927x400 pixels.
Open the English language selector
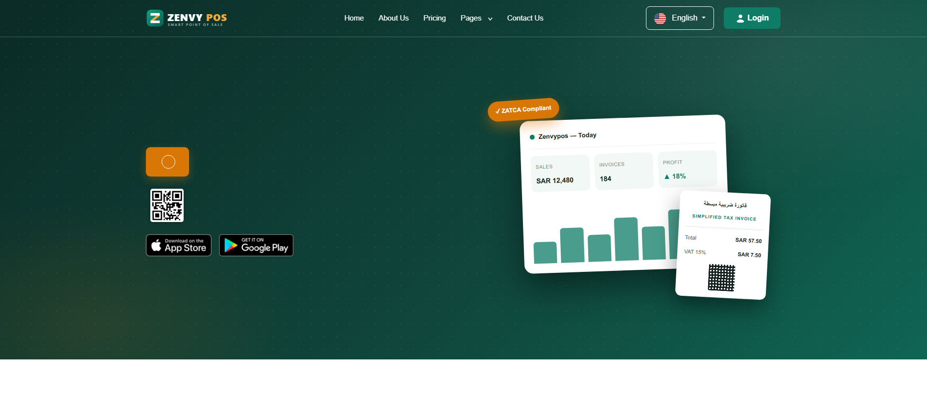[x=680, y=18]
